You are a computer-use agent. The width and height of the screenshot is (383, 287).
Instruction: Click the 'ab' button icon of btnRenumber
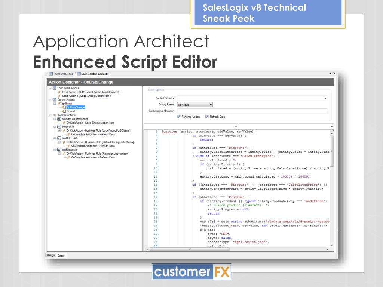point(59,150)
